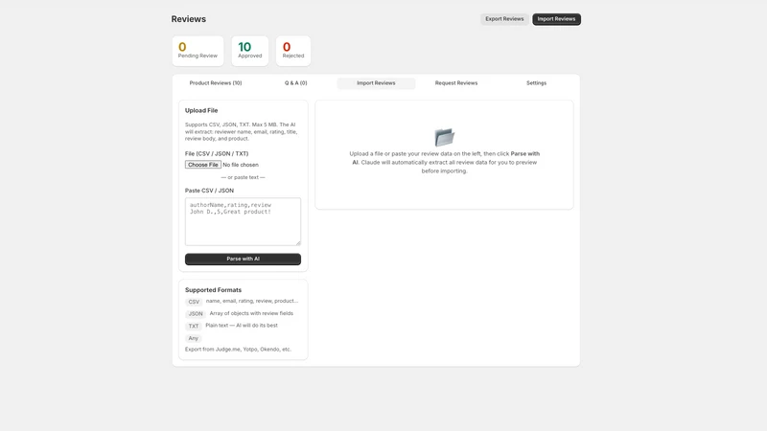767x431 pixels.
Task: Click the 'File (CSV / JSON / TXT)' label
Action: 217,153
